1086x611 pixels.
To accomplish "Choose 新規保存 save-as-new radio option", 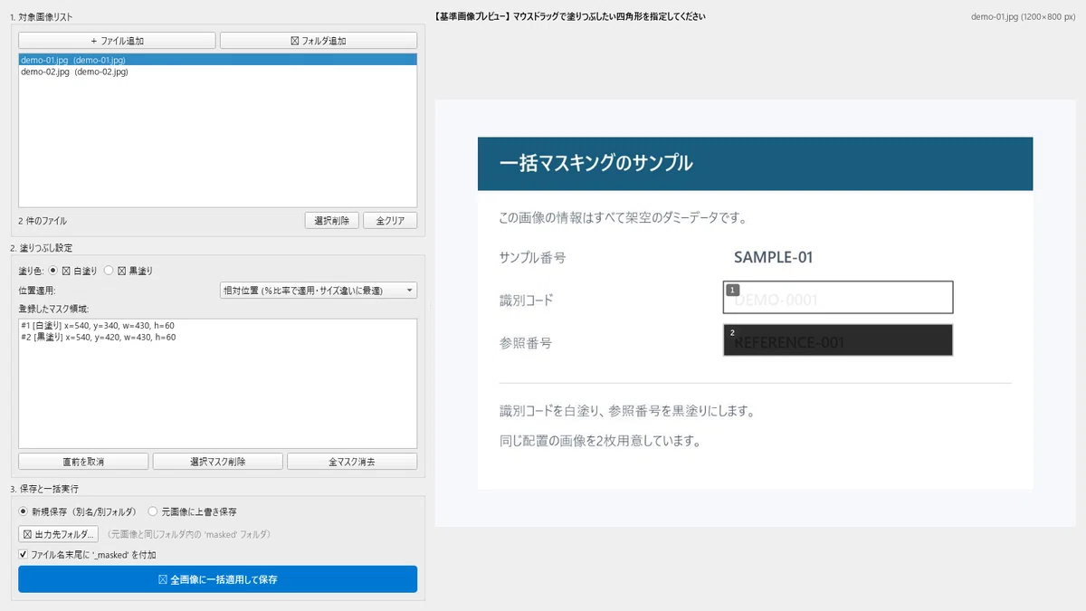I will (x=24, y=511).
